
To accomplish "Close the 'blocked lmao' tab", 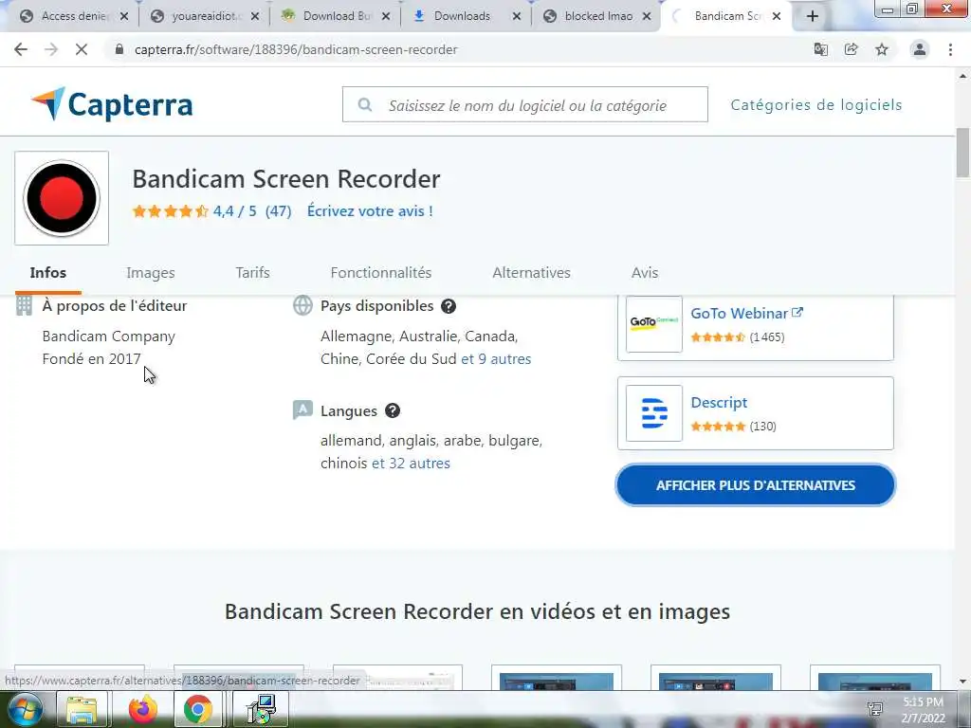I will [x=647, y=17].
